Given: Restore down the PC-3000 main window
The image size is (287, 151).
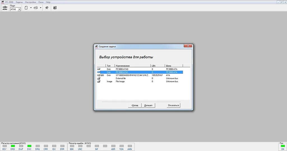Looking at the screenshot, I should coord(281,2).
